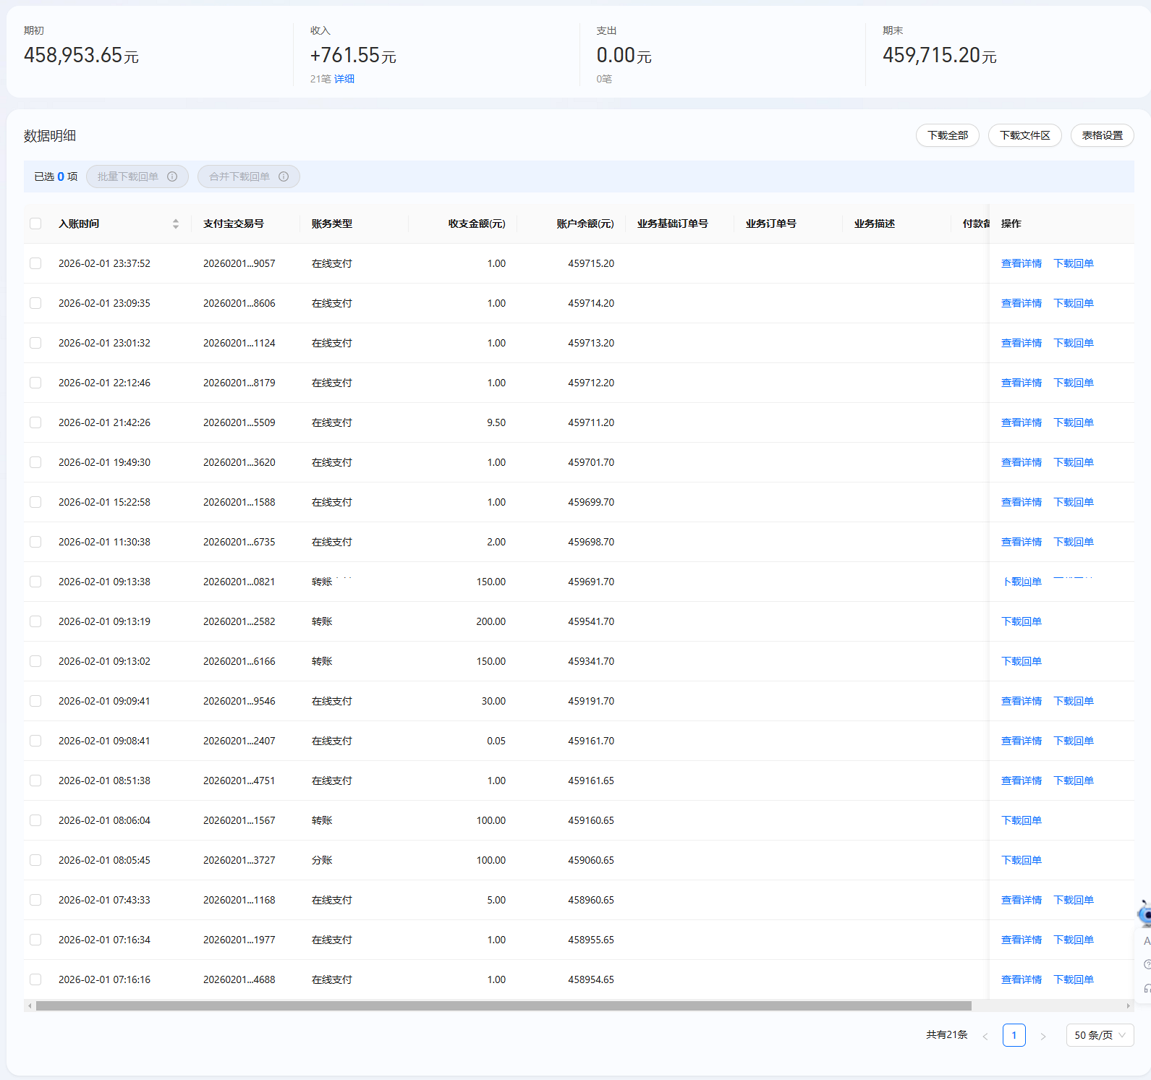Sort by 入账时间 using the sort arrows
Image resolution: width=1151 pixels, height=1080 pixels.
pyautogui.click(x=175, y=224)
